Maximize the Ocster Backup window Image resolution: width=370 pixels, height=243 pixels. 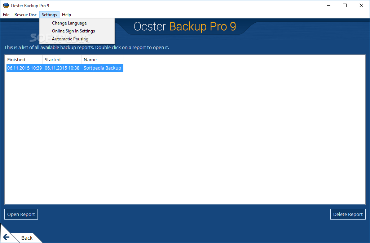[345, 5]
